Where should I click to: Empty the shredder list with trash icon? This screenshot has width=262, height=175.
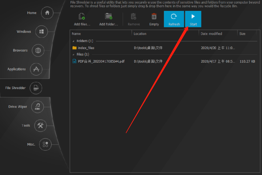pos(154,19)
